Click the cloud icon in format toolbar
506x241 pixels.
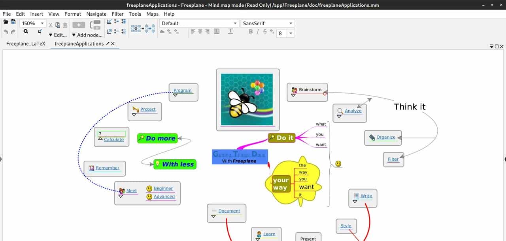[162, 32]
